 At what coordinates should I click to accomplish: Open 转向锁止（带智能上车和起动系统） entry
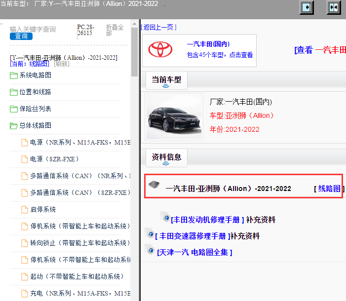point(80,243)
